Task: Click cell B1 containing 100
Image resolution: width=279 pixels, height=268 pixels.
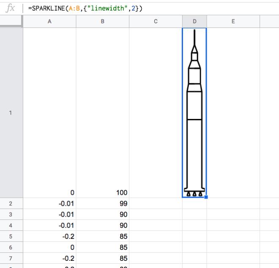Action: [102, 113]
